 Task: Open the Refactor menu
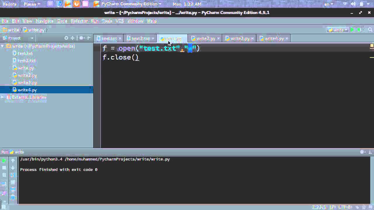point(79,21)
